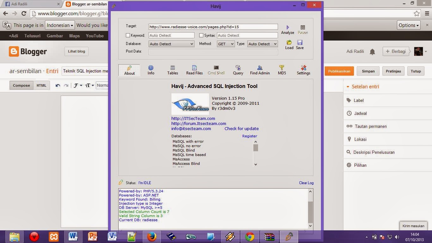Open the Database dropdown in Havij
This screenshot has height=243, width=432.
coord(171,44)
